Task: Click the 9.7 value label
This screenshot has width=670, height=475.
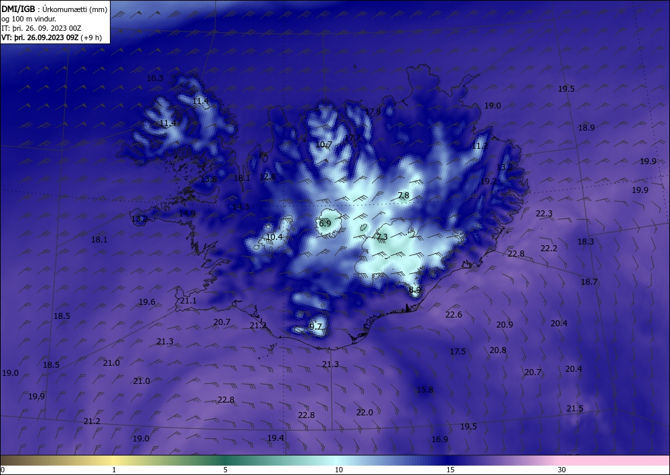Action: click(316, 327)
